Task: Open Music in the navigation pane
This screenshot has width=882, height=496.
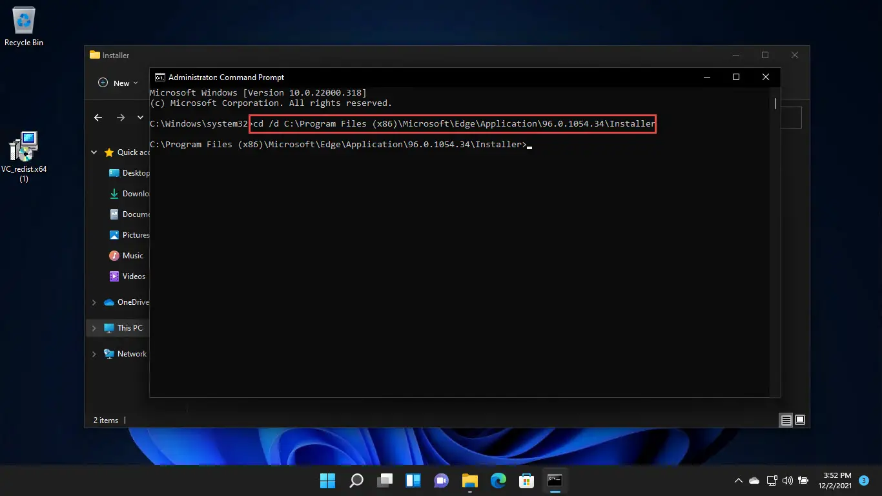Action: [x=126, y=256]
